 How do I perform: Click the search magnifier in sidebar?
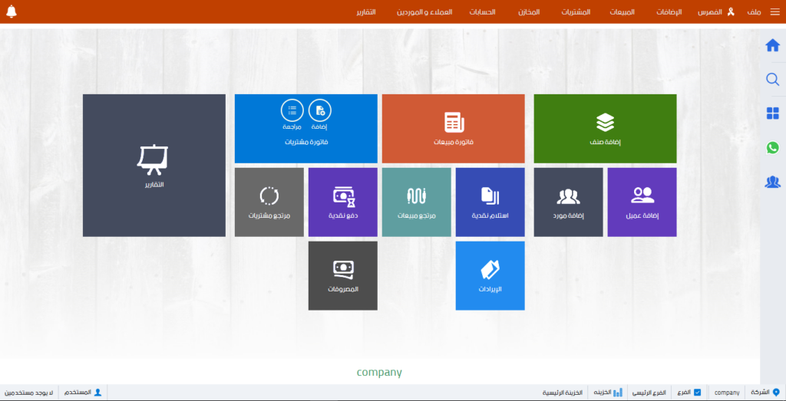773,79
